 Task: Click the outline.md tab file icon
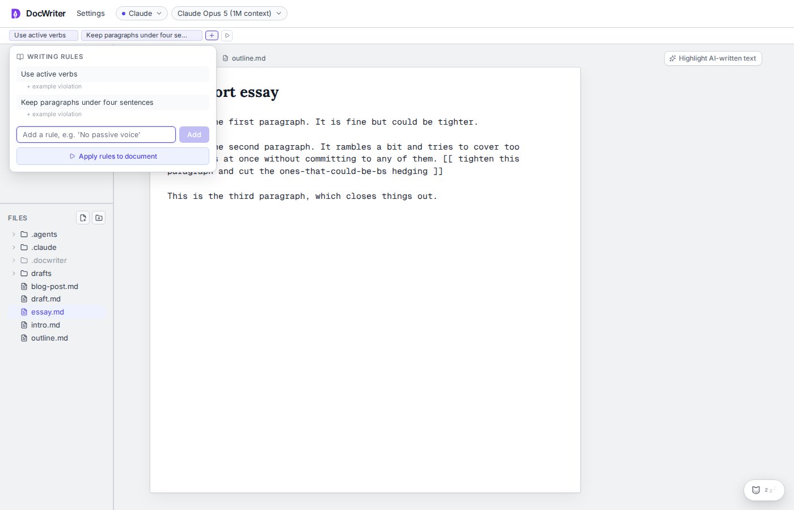225,58
